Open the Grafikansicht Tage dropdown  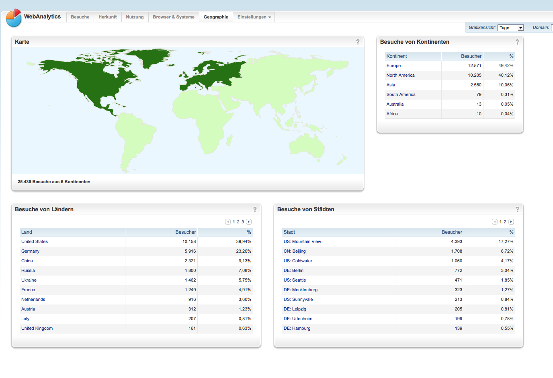pyautogui.click(x=510, y=28)
